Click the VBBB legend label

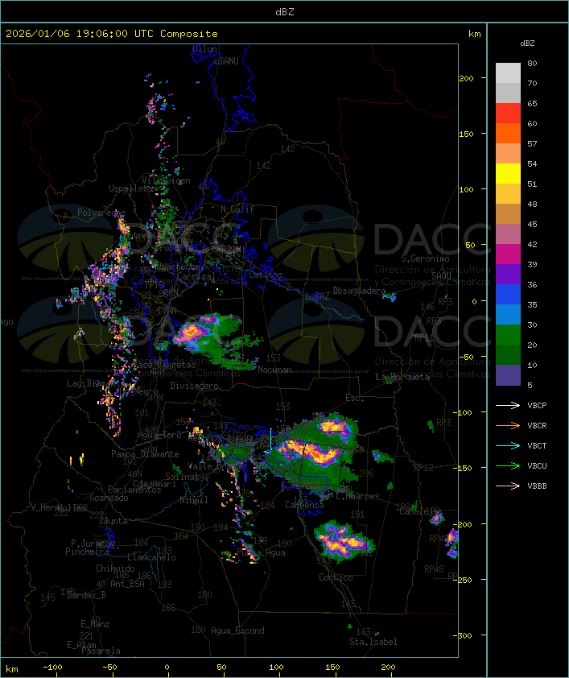[537, 486]
